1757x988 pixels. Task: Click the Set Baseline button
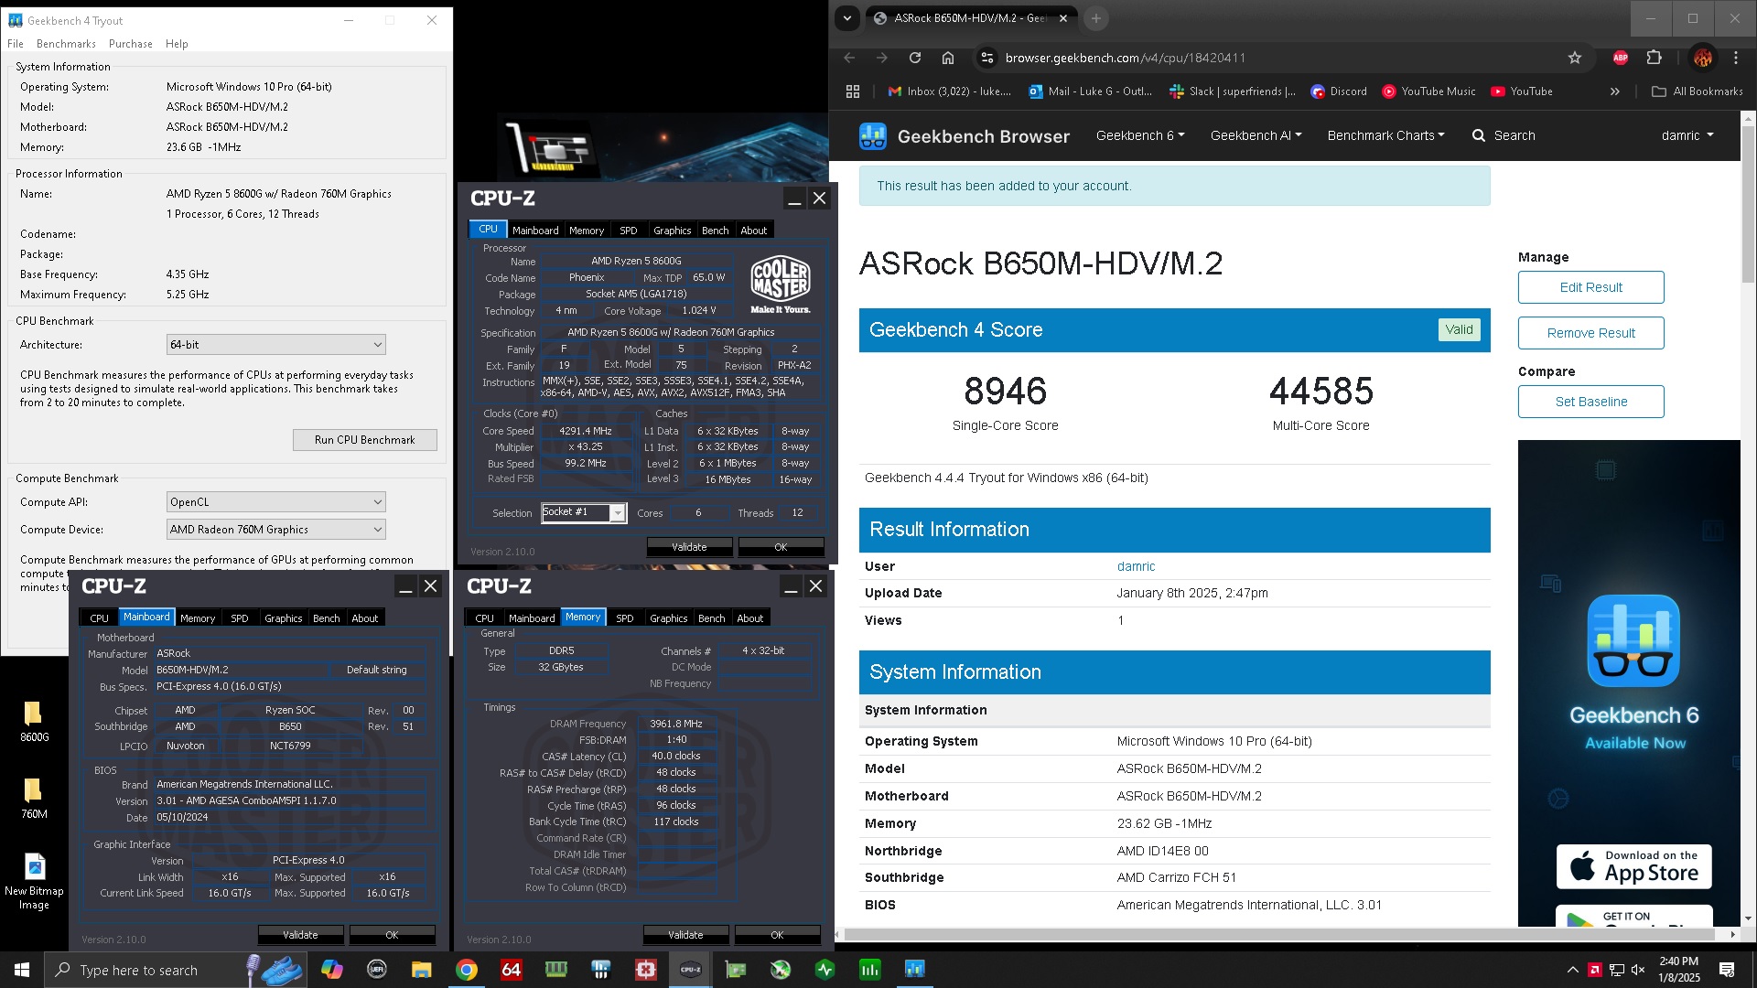pyautogui.click(x=1590, y=402)
